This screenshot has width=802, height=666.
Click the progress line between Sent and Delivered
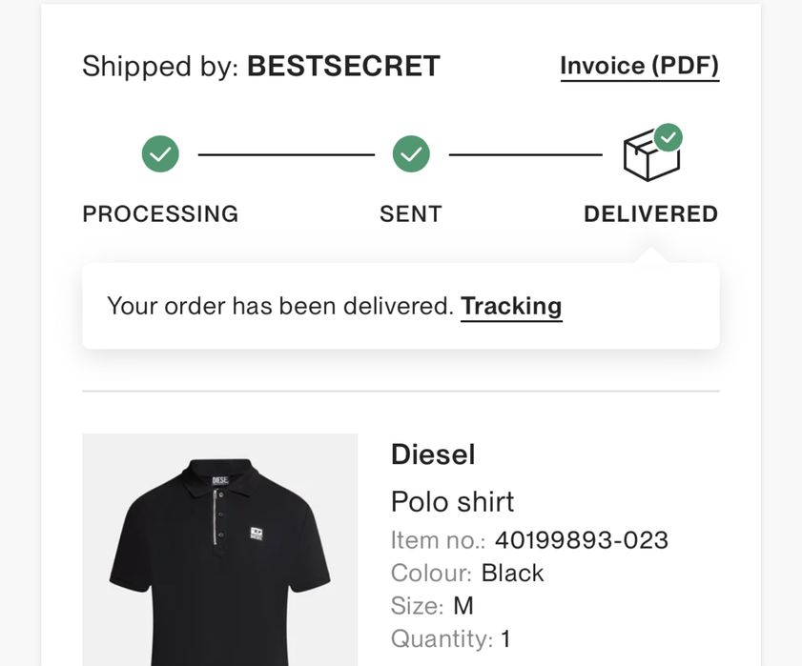(525, 154)
